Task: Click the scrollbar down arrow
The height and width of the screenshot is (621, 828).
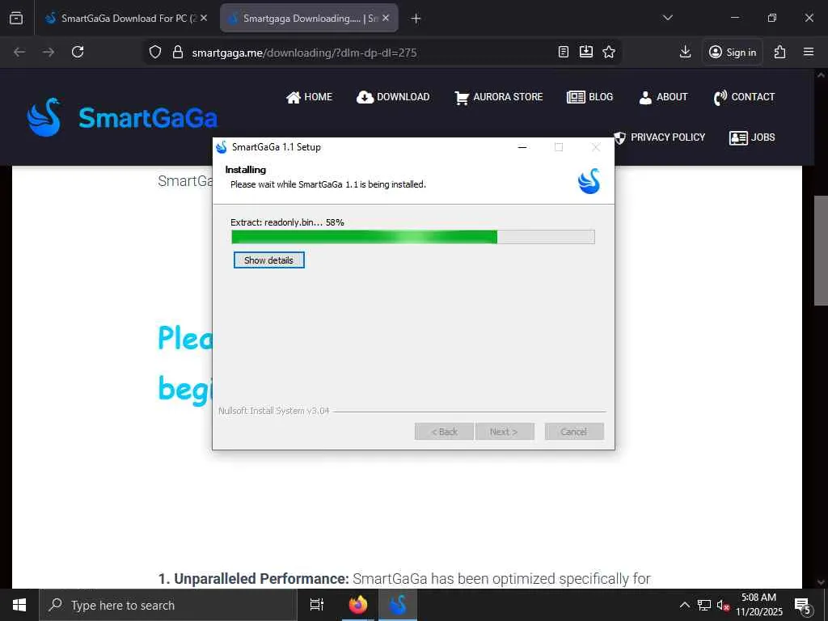Action: point(821,582)
